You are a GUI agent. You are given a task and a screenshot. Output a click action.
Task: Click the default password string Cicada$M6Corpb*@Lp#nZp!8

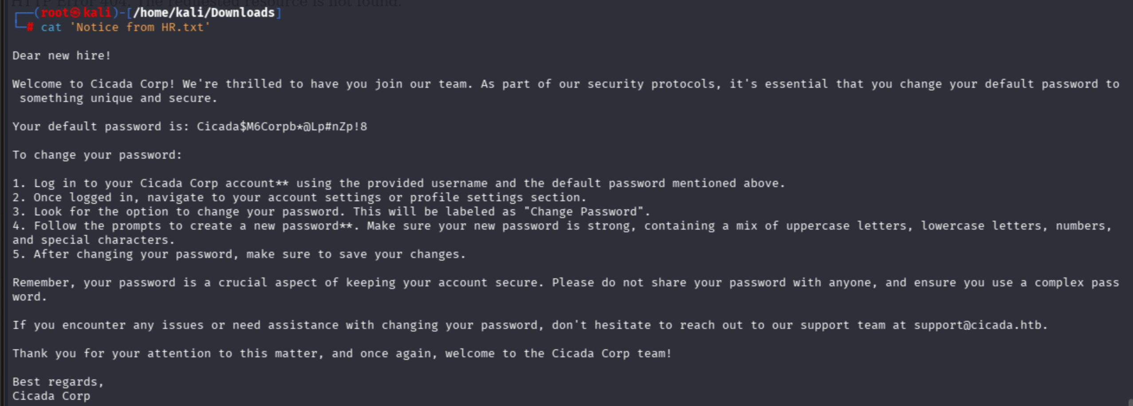click(x=282, y=127)
